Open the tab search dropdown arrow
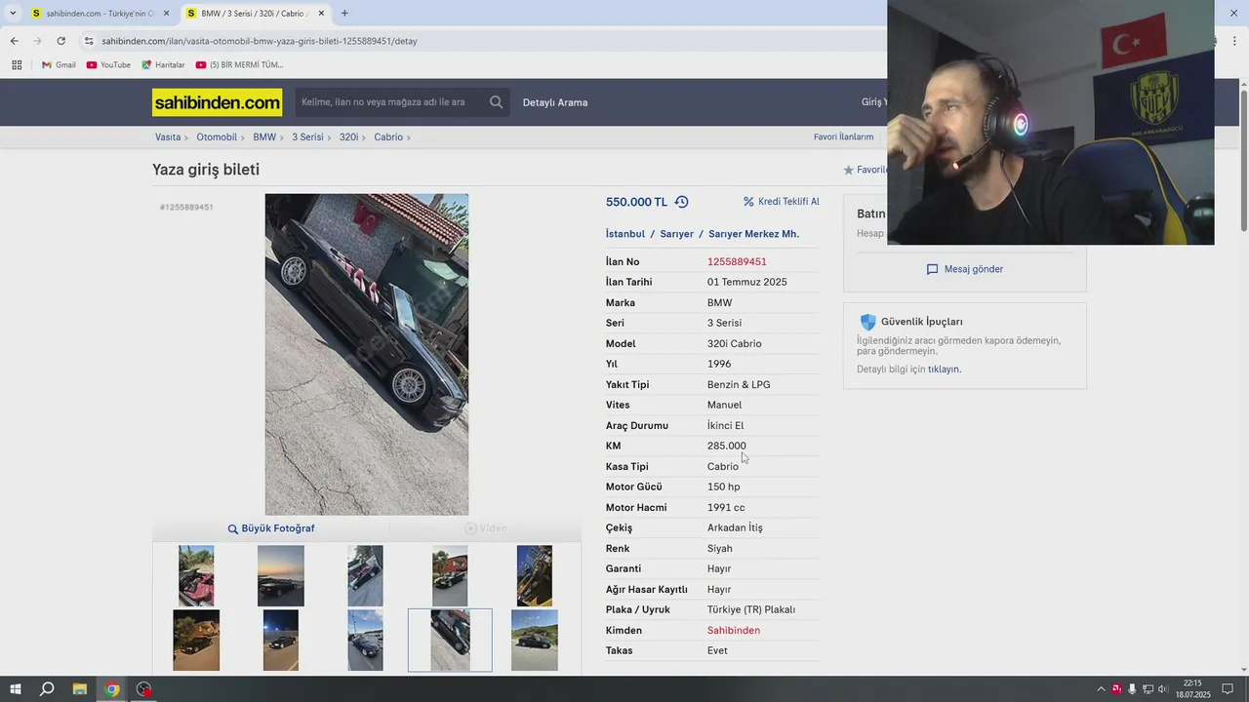The height and width of the screenshot is (702, 1249). (x=13, y=14)
